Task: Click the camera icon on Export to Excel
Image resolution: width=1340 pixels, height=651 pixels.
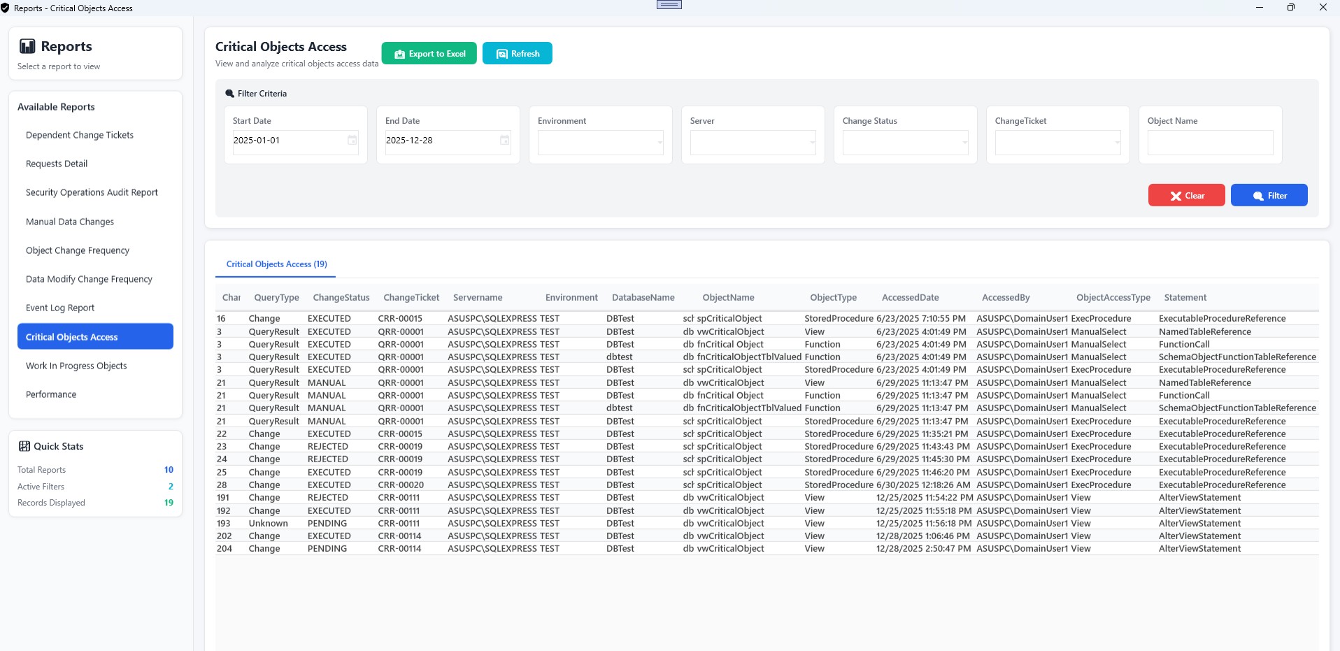Action: [x=399, y=53]
